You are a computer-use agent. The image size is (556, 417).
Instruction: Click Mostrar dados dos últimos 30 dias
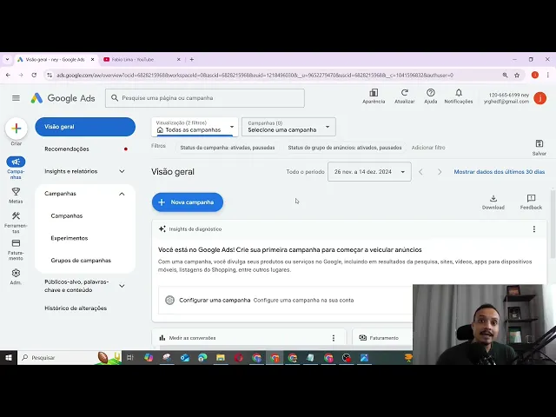500,172
